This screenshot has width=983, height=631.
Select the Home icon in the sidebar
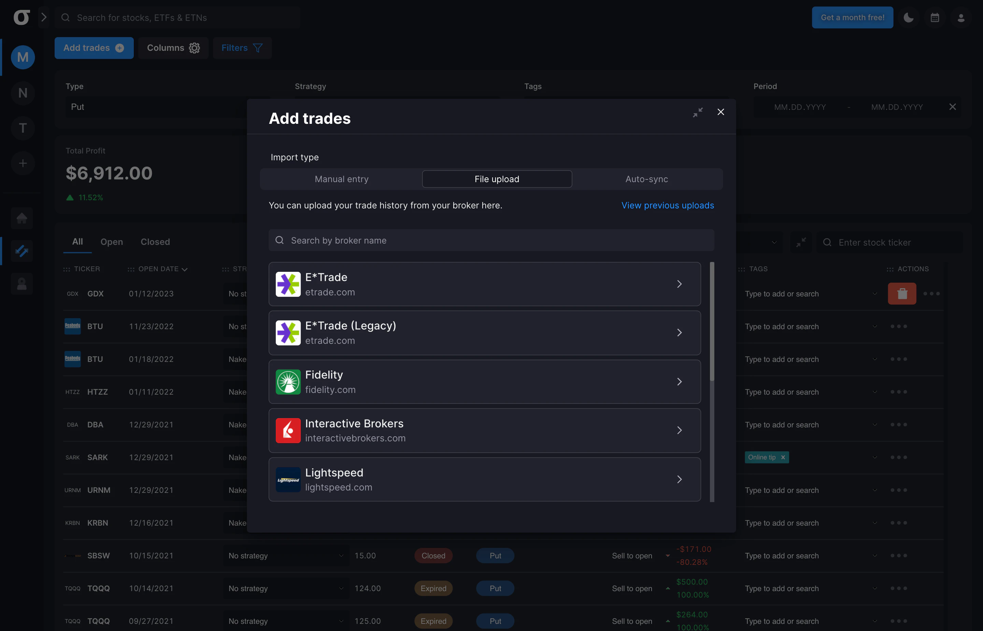pos(22,218)
